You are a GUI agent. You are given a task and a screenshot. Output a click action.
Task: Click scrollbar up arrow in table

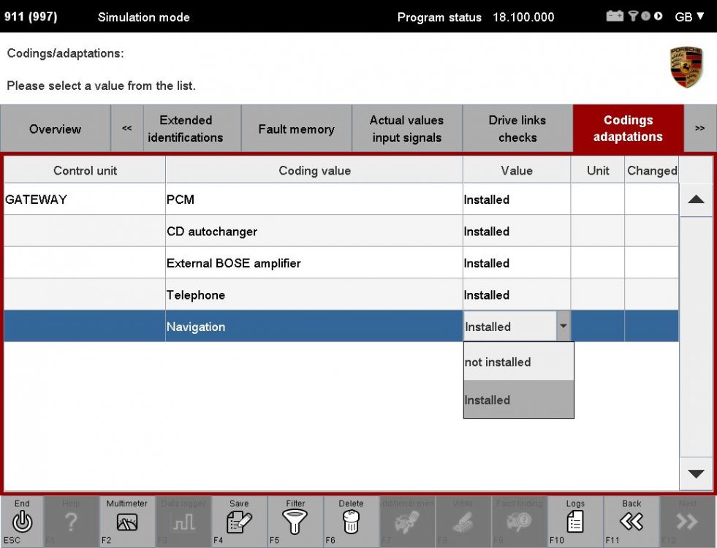696,199
